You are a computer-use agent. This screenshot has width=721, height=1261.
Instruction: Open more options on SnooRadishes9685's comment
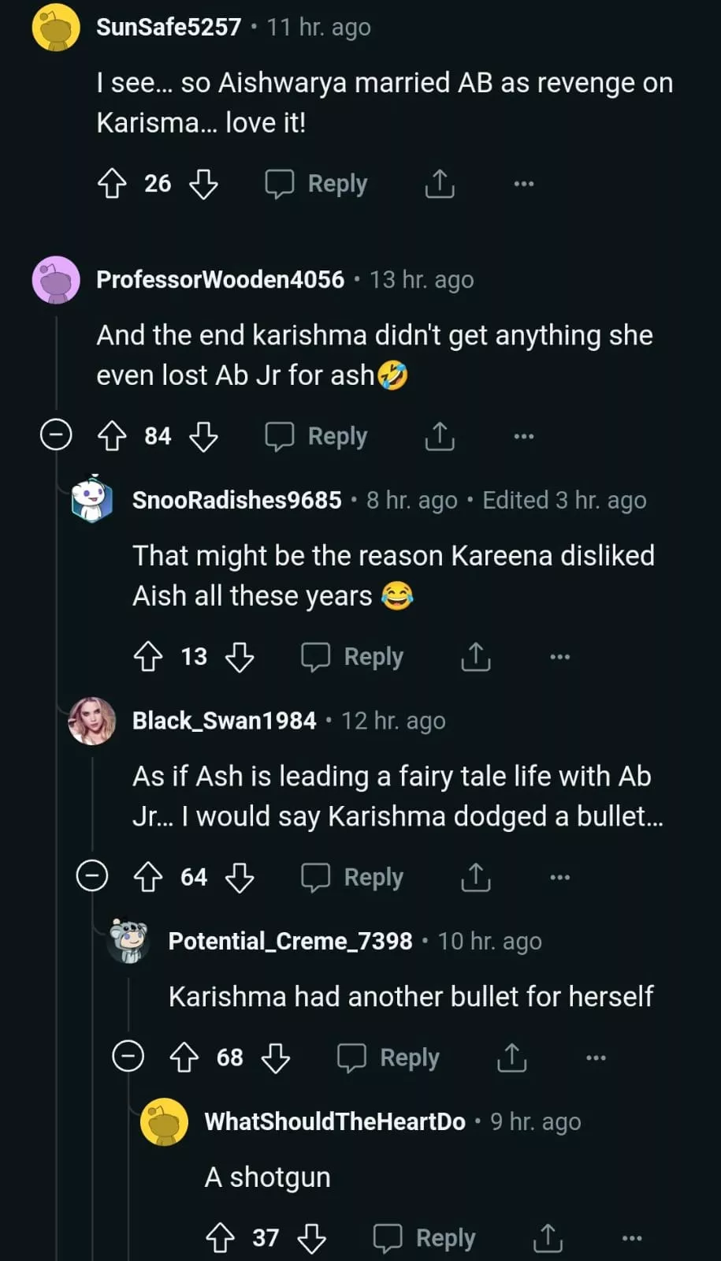click(560, 657)
